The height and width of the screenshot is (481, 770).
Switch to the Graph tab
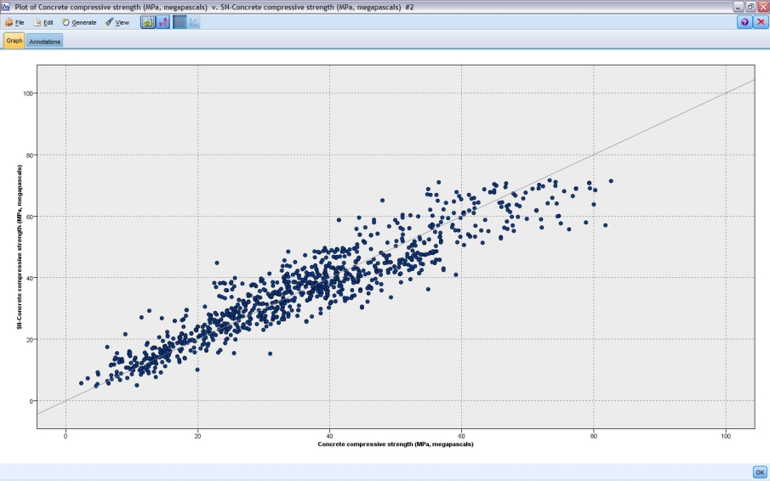point(14,41)
